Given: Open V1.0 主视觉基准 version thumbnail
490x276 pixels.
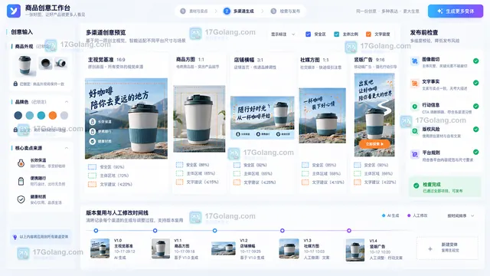Looking at the screenshot, I should 100,248.
